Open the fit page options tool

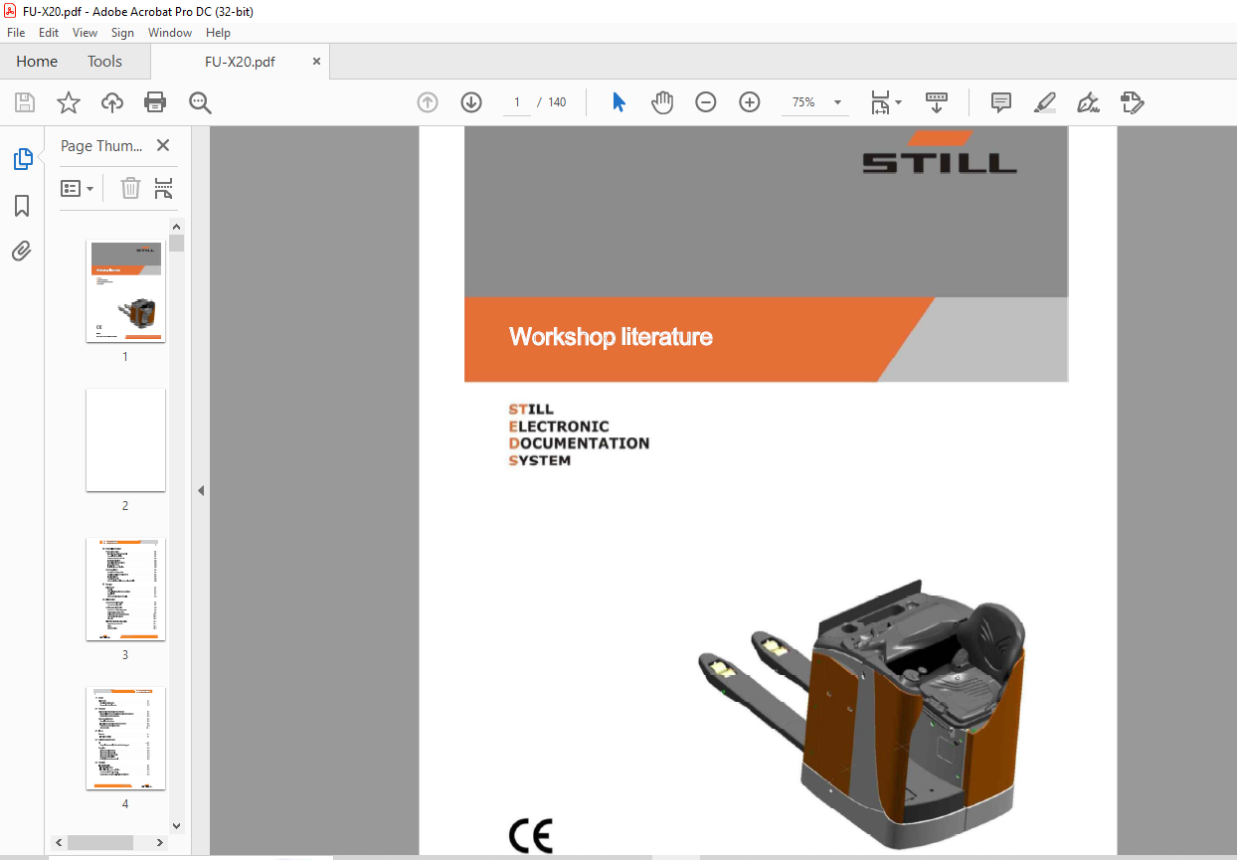(x=880, y=102)
